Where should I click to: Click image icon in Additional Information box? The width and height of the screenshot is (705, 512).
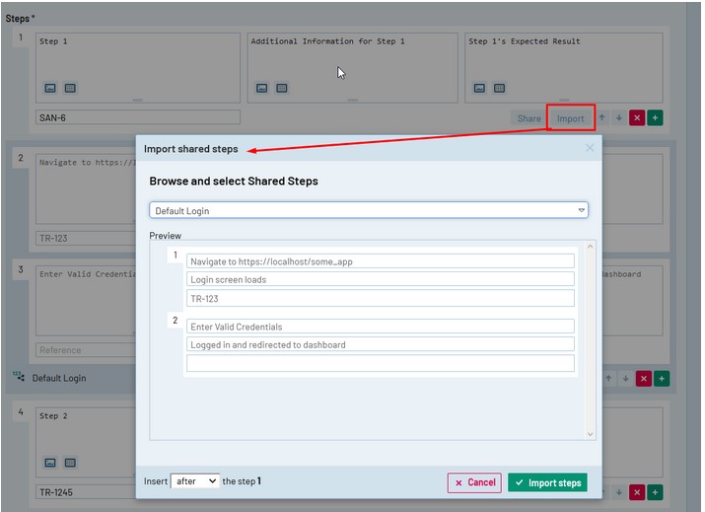pyautogui.click(x=261, y=88)
